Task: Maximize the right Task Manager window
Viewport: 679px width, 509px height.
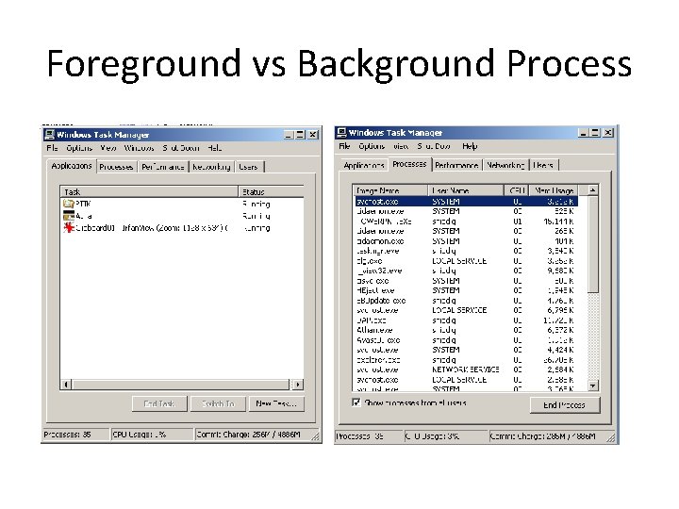Action: pyautogui.click(x=595, y=133)
